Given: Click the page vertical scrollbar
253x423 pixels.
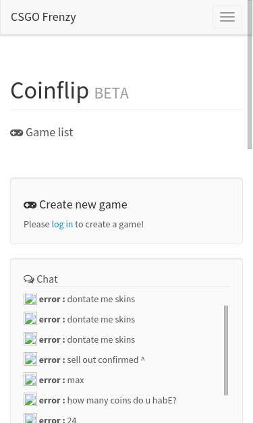Looking at the screenshot, I should (250, 74).
